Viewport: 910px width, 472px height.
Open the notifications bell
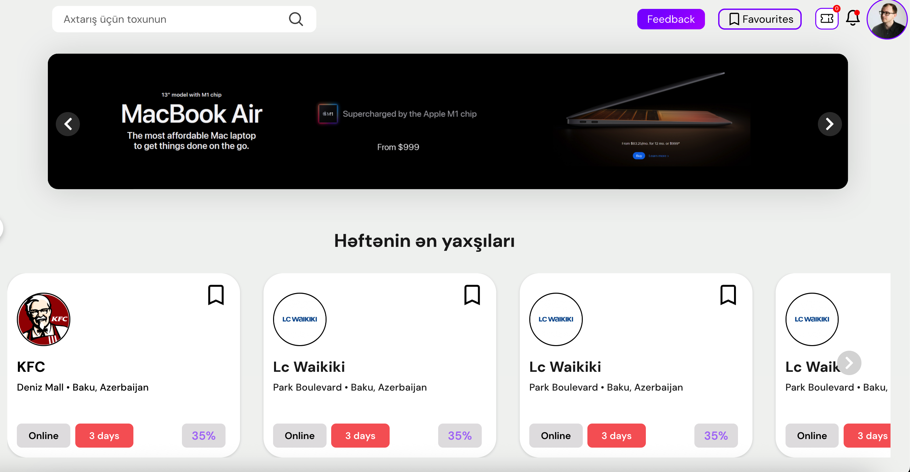pos(853,18)
